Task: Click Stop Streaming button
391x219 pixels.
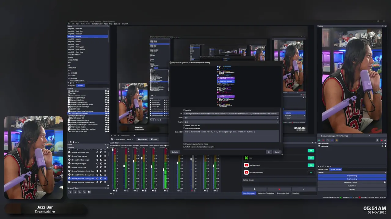Action: (x=352, y=176)
